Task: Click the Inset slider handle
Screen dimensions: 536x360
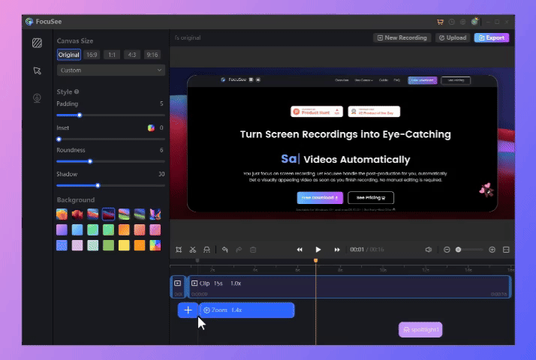Action: pos(59,139)
